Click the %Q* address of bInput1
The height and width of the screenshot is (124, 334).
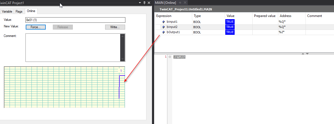282,22
